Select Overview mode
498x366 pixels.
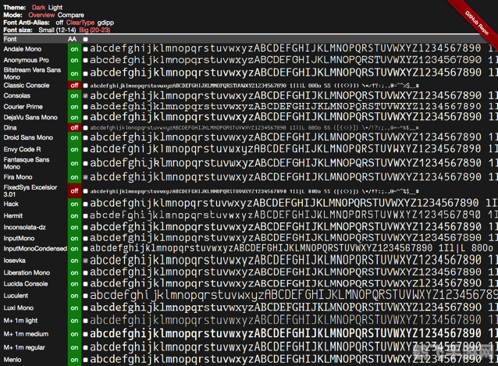[42, 15]
